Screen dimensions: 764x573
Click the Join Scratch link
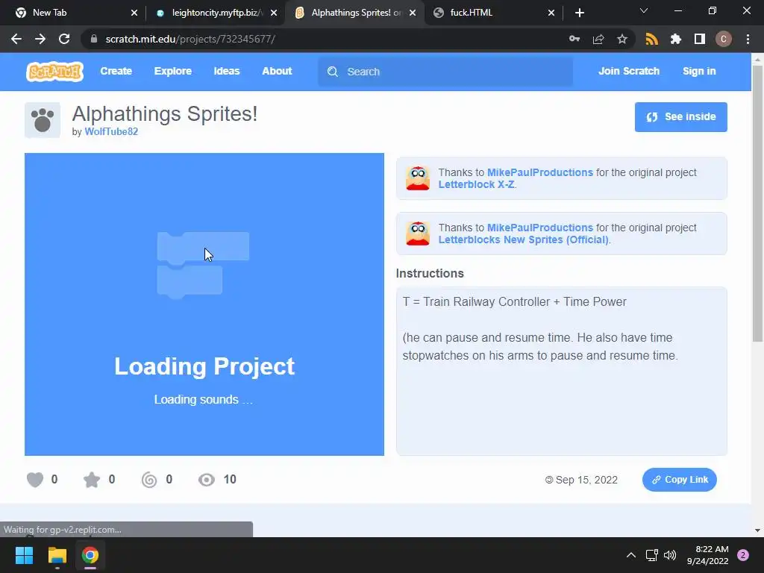point(628,71)
